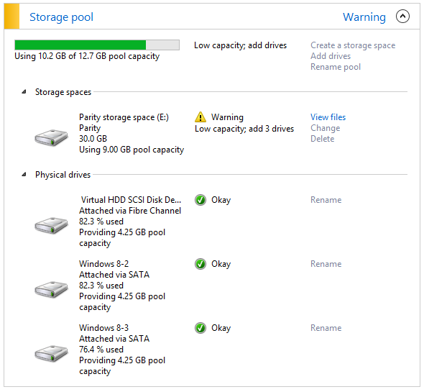Click Delete for the Parity storage space

click(323, 139)
